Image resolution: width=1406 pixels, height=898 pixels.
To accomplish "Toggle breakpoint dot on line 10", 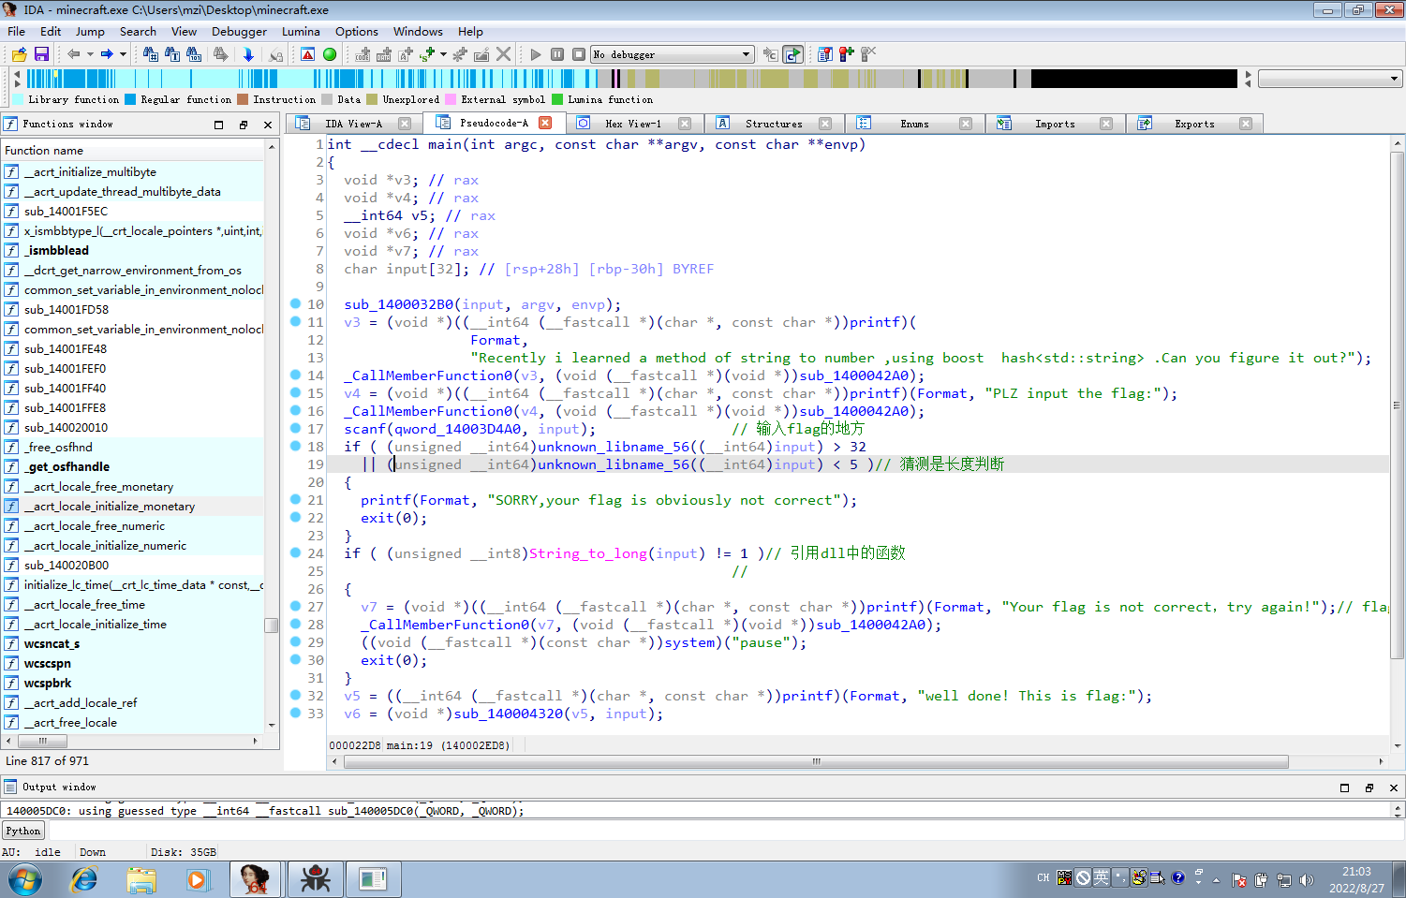I will (x=295, y=303).
